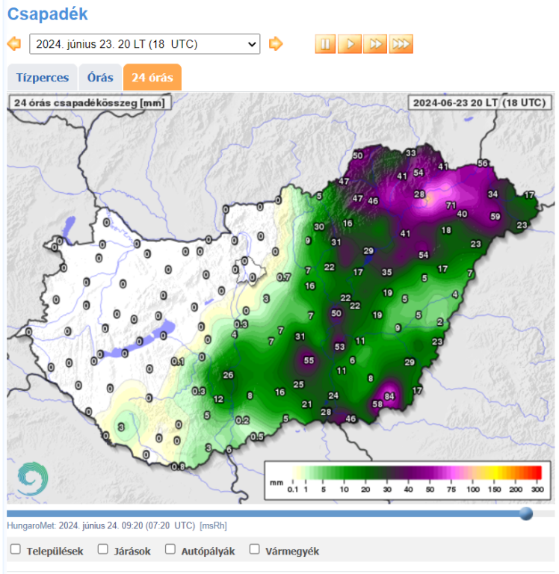Check the Autópályák checkbox
The width and height of the screenshot is (559, 574).
(x=171, y=550)
